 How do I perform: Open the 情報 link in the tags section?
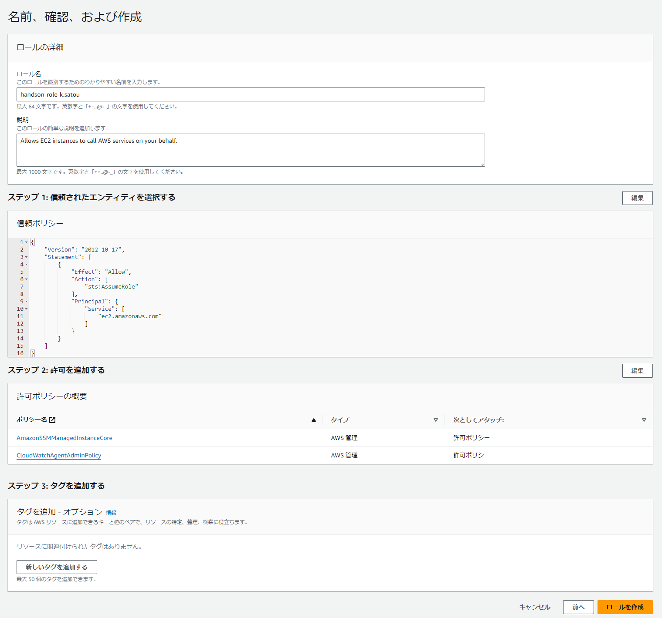[x=111, y=513]
